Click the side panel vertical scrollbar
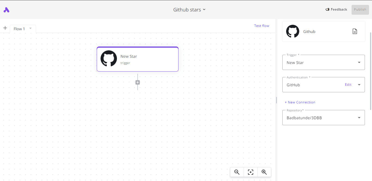 [x=370, y=71]
